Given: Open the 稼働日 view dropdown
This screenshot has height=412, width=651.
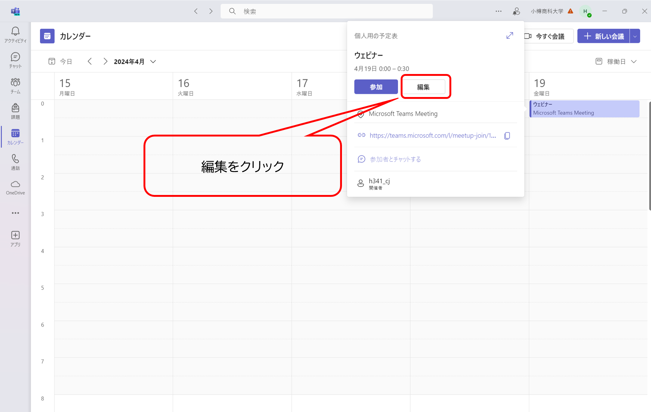Looking at the screenshot, I should [616, 62].
